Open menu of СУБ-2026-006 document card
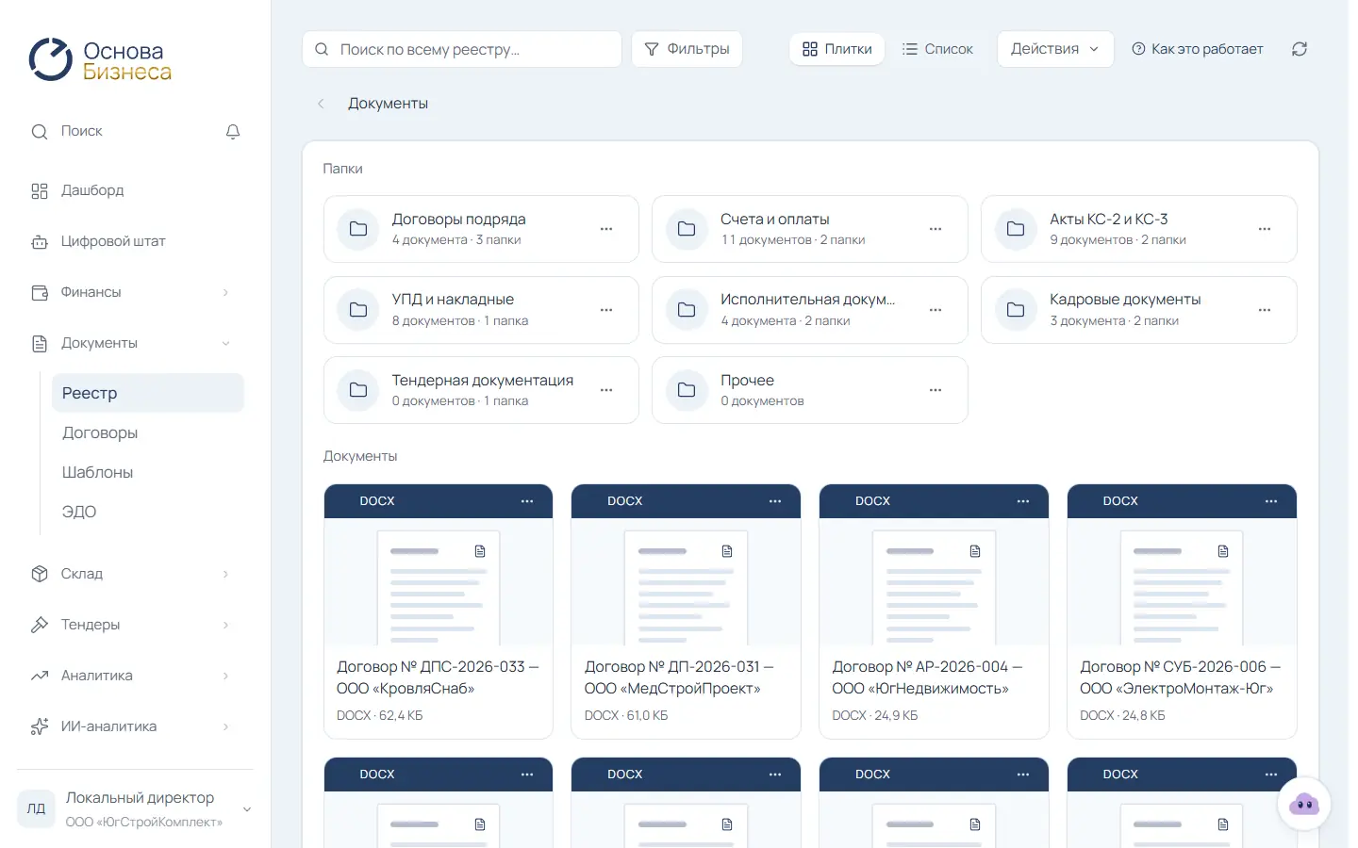Screen dimensions: 1358x848 1271,501
